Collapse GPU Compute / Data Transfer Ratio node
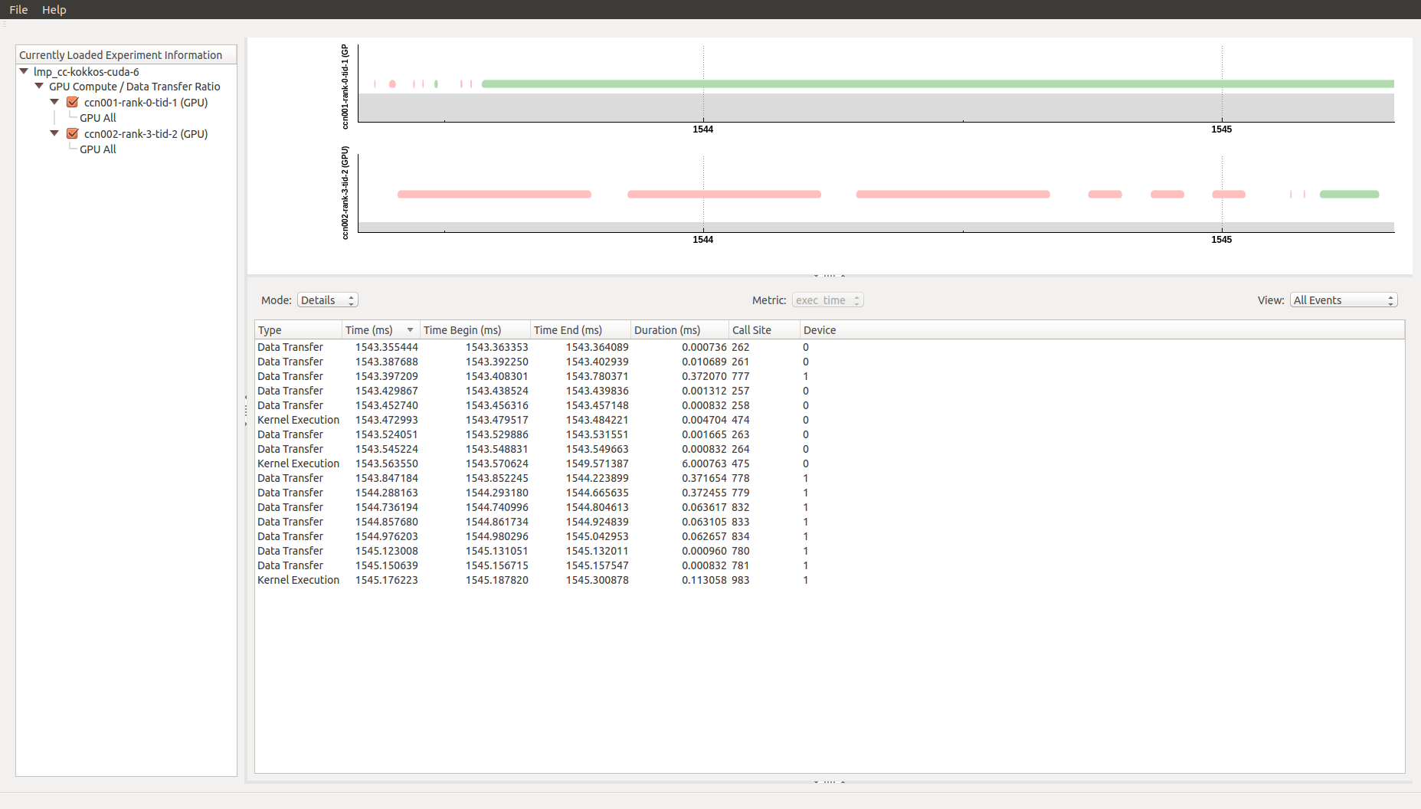 (x=39, y=86)
